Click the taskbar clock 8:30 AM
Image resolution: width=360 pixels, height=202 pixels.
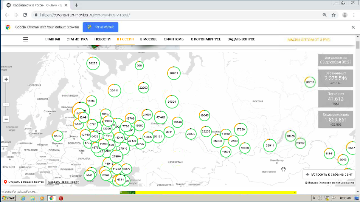(346, 198)
